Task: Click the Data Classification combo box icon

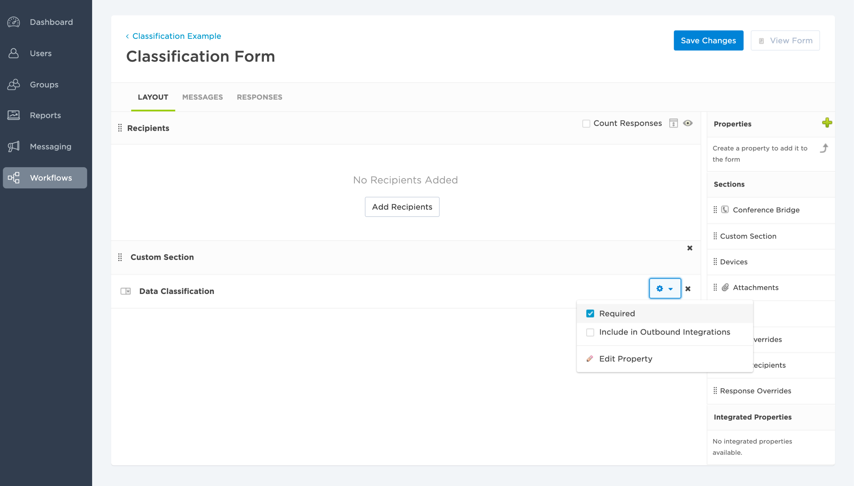Action: coord(126,291)
